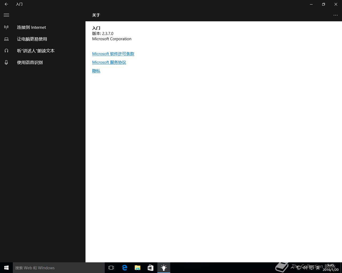Open the Store app from the taskbar
This screenshot has height=273, width=342.
[x=150, y=268]
